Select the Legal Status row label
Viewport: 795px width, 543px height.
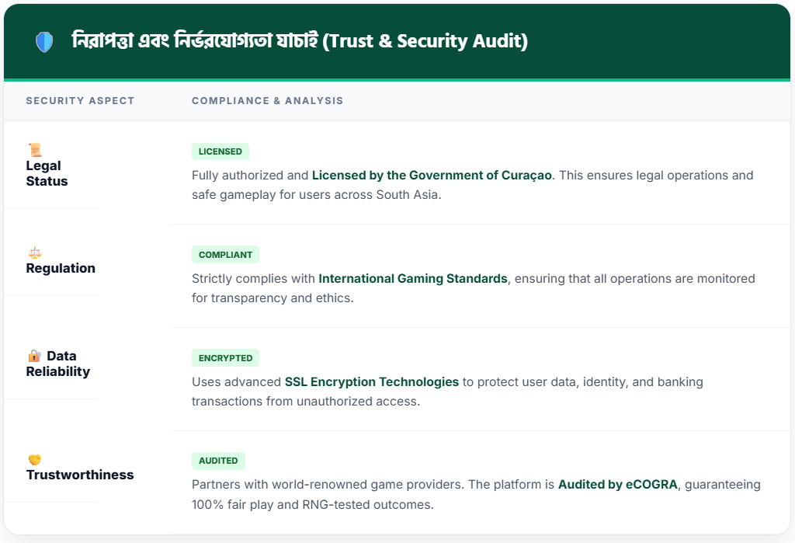[47, 174]
